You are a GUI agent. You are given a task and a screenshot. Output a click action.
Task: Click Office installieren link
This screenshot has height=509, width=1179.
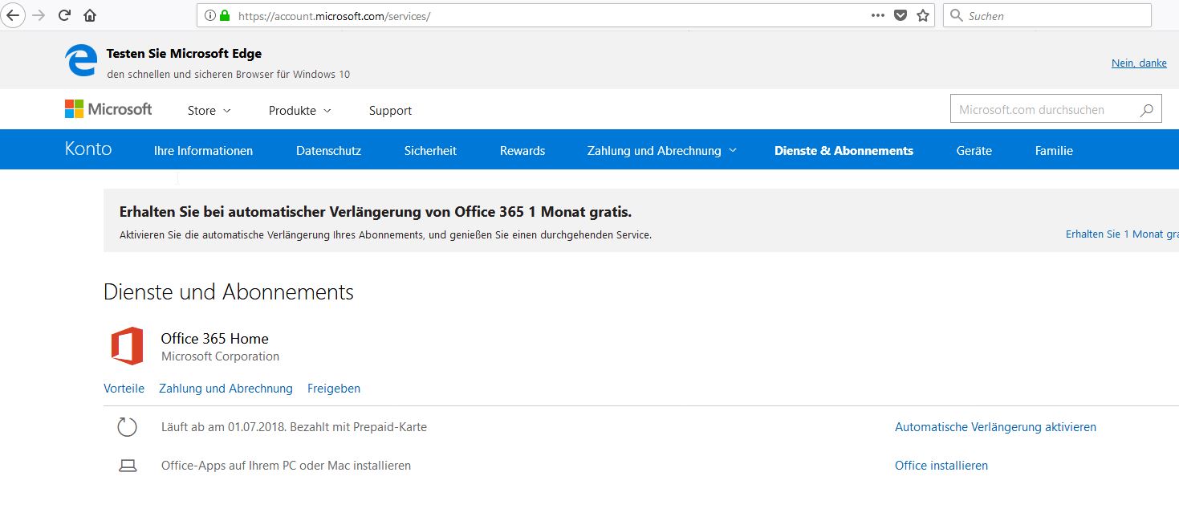pyautogui.click(x=941, y=466)
